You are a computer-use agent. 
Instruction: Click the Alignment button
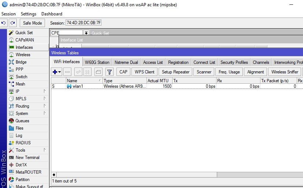pyautogui.click(x=255, y=72)
